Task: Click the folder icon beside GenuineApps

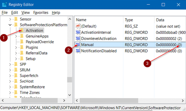Action: coord(22,36)
